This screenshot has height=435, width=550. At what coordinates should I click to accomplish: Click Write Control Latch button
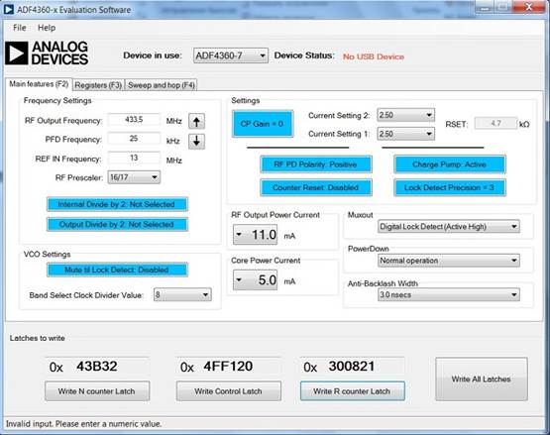click(x=229, y=391)
